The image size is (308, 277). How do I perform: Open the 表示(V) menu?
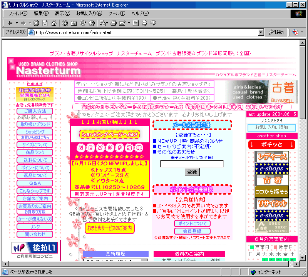[x=62, y=13]
